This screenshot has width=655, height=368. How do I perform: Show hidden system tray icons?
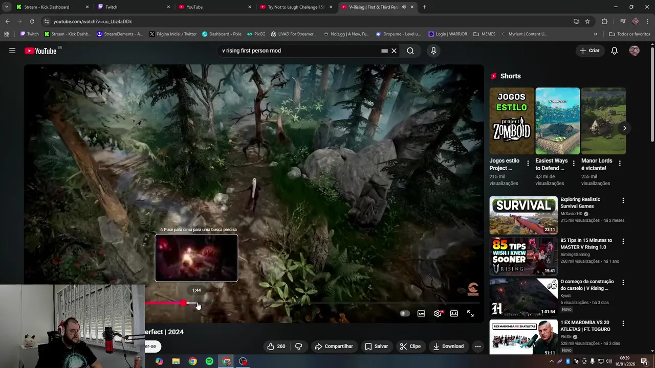(x=551, y=361)
